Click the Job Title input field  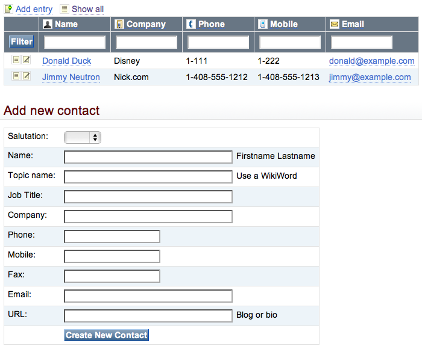click(148, 197)
